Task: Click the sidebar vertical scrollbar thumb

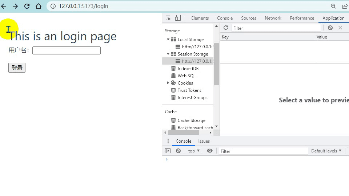Action: [216, 64]
